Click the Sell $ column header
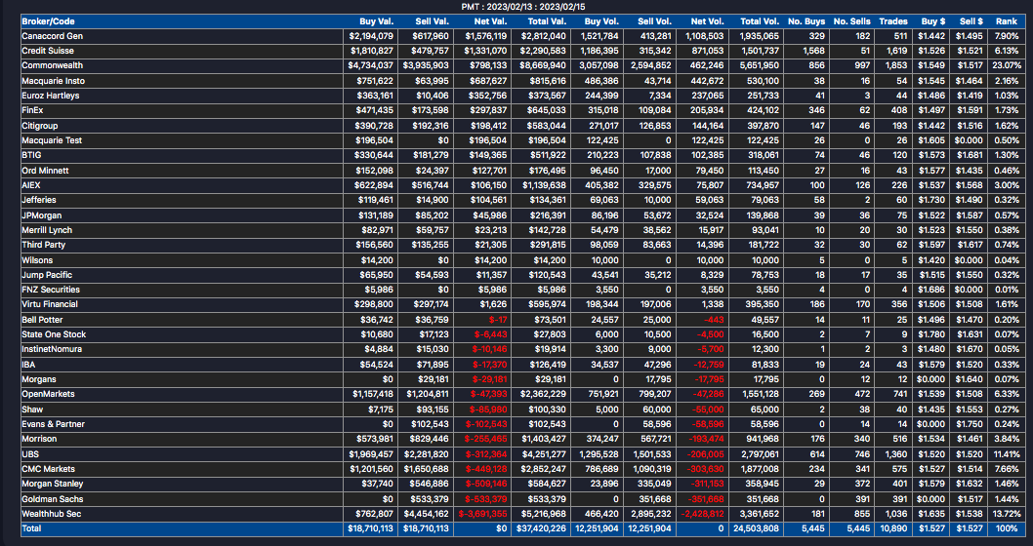Screen dimensions: 1033x546 click(971, 21)
